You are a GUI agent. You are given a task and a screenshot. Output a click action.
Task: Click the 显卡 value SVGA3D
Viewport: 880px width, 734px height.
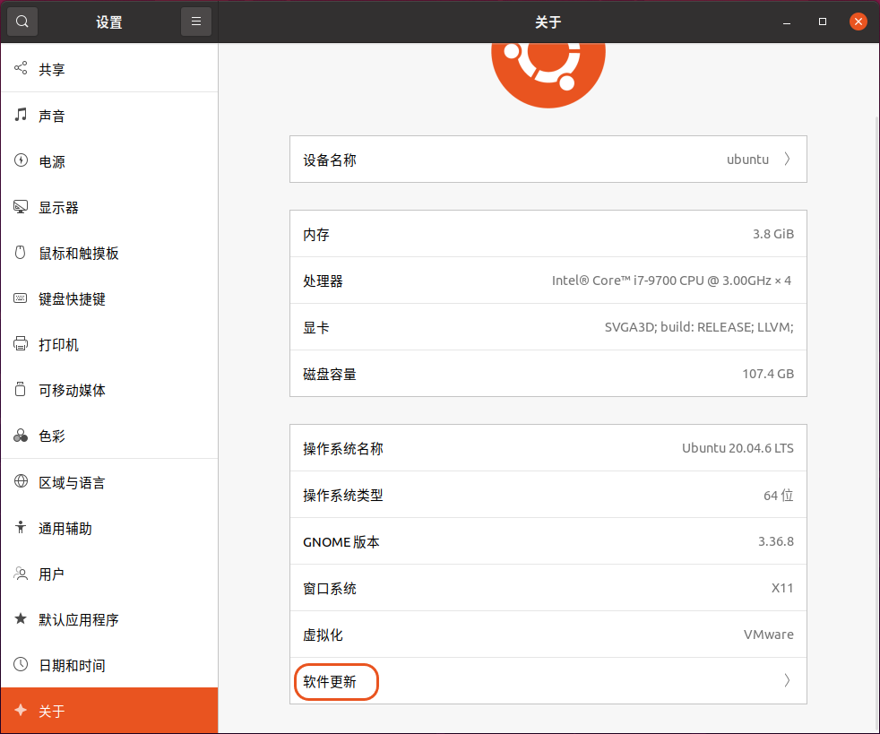click(x=699, y=327)
